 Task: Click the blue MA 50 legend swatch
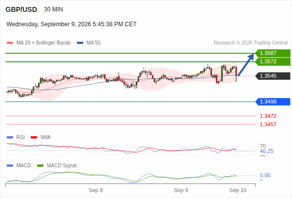pos(80,43)
